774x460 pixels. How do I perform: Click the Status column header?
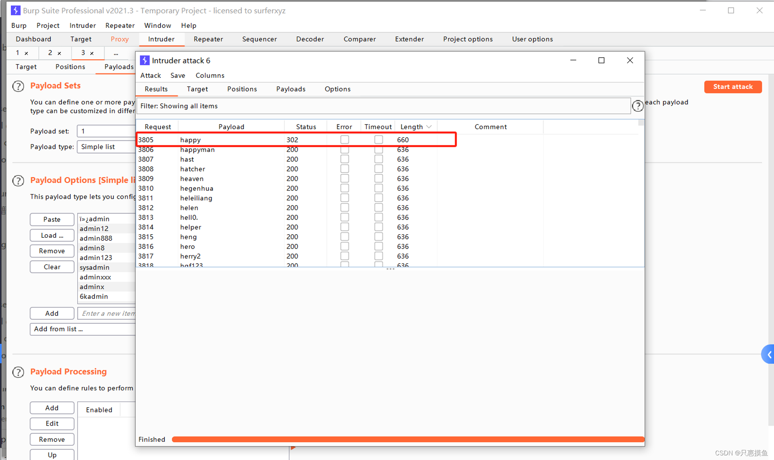pyautogui.click(x=306, y=127)
